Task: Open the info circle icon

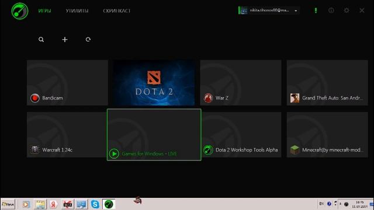Action: (x=331, y=10)
